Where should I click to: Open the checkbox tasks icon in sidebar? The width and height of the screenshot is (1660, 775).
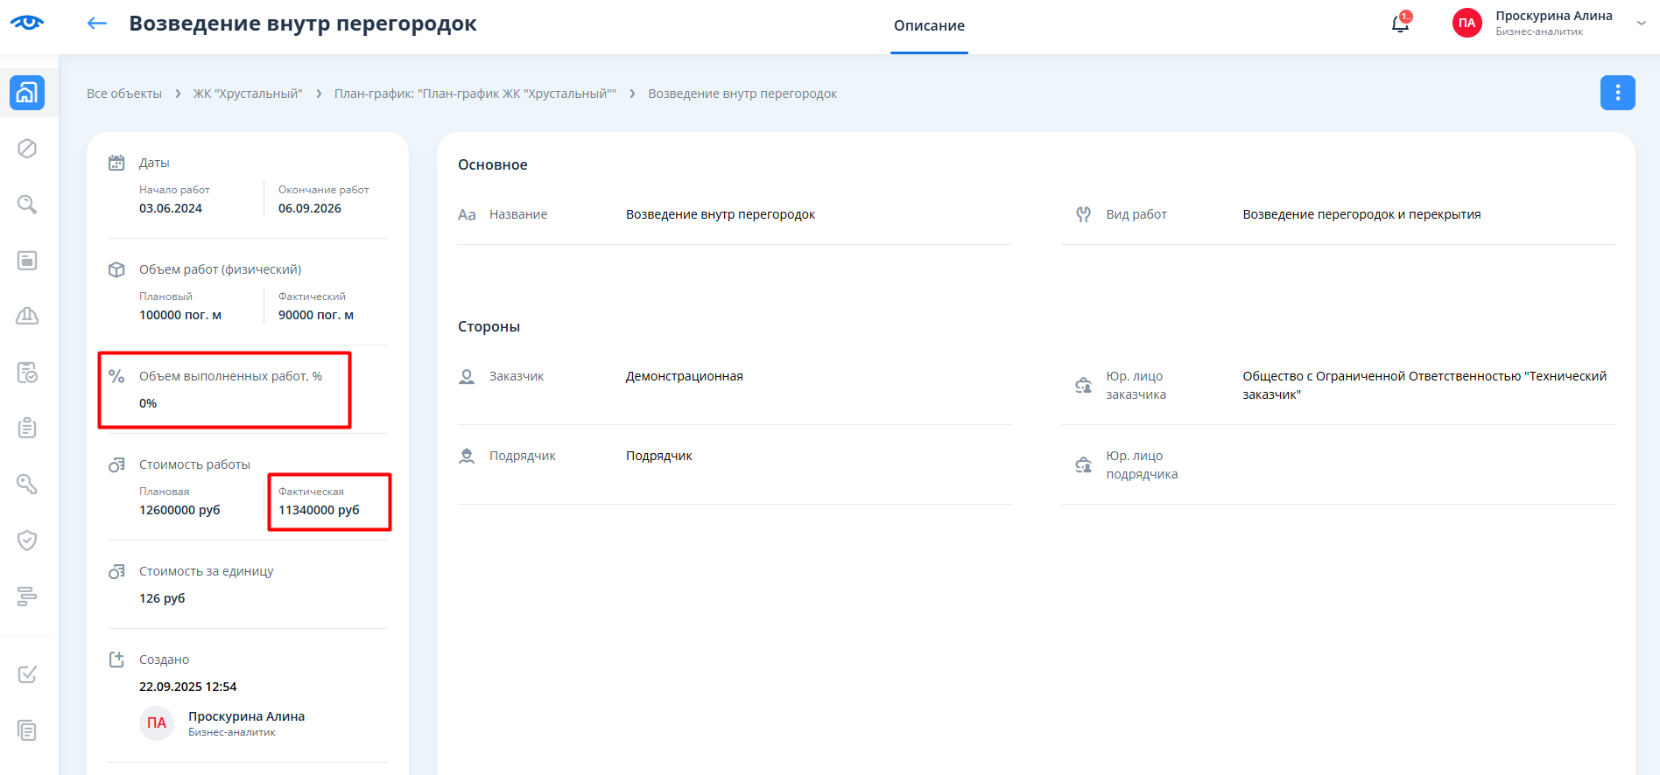point(27,674)
